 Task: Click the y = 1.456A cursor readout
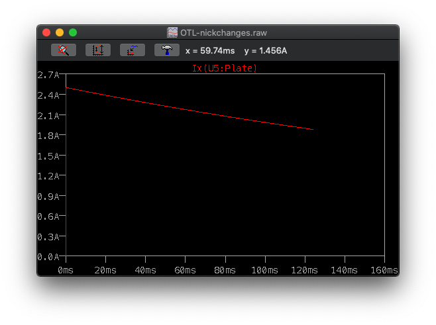pyautogui.click(x=266, y=51)
